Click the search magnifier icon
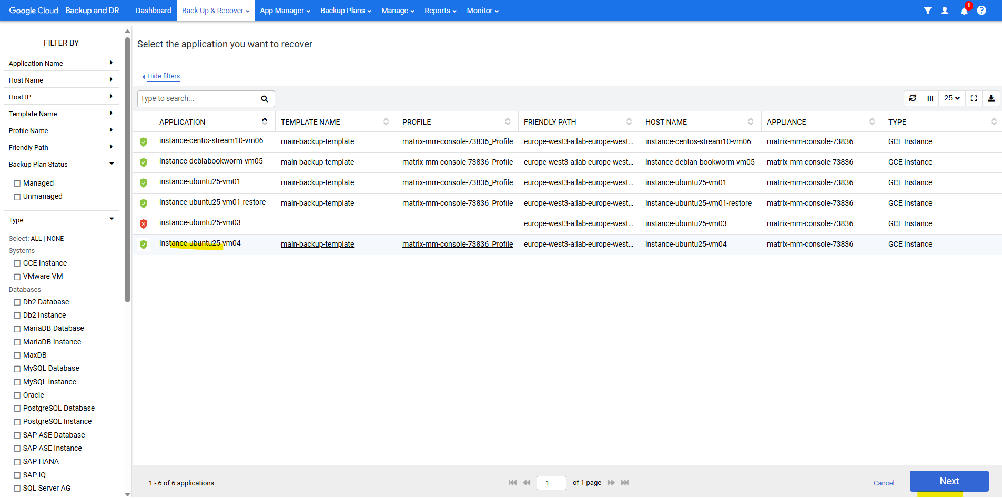The width and height of the screenshot is (1002, 498). pyautogui.click(x=265, y=99)
